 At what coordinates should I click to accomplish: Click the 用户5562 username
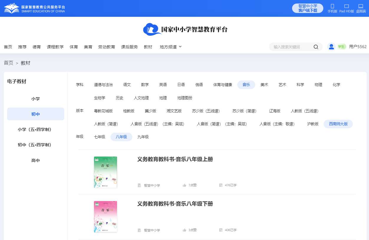[358, 47]
